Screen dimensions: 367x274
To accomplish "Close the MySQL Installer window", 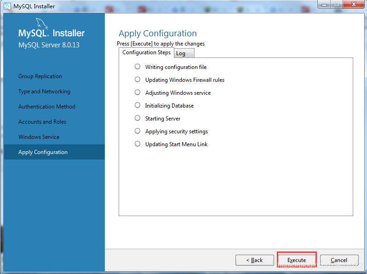I will [x=354, y=5].
